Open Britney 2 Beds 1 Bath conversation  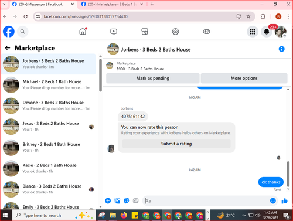pyautogui.click(x=49, y=148)
